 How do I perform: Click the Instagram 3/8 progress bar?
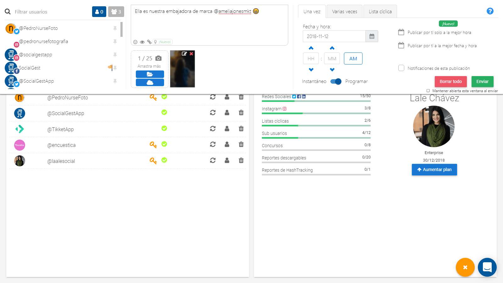[x=316, y=113]
